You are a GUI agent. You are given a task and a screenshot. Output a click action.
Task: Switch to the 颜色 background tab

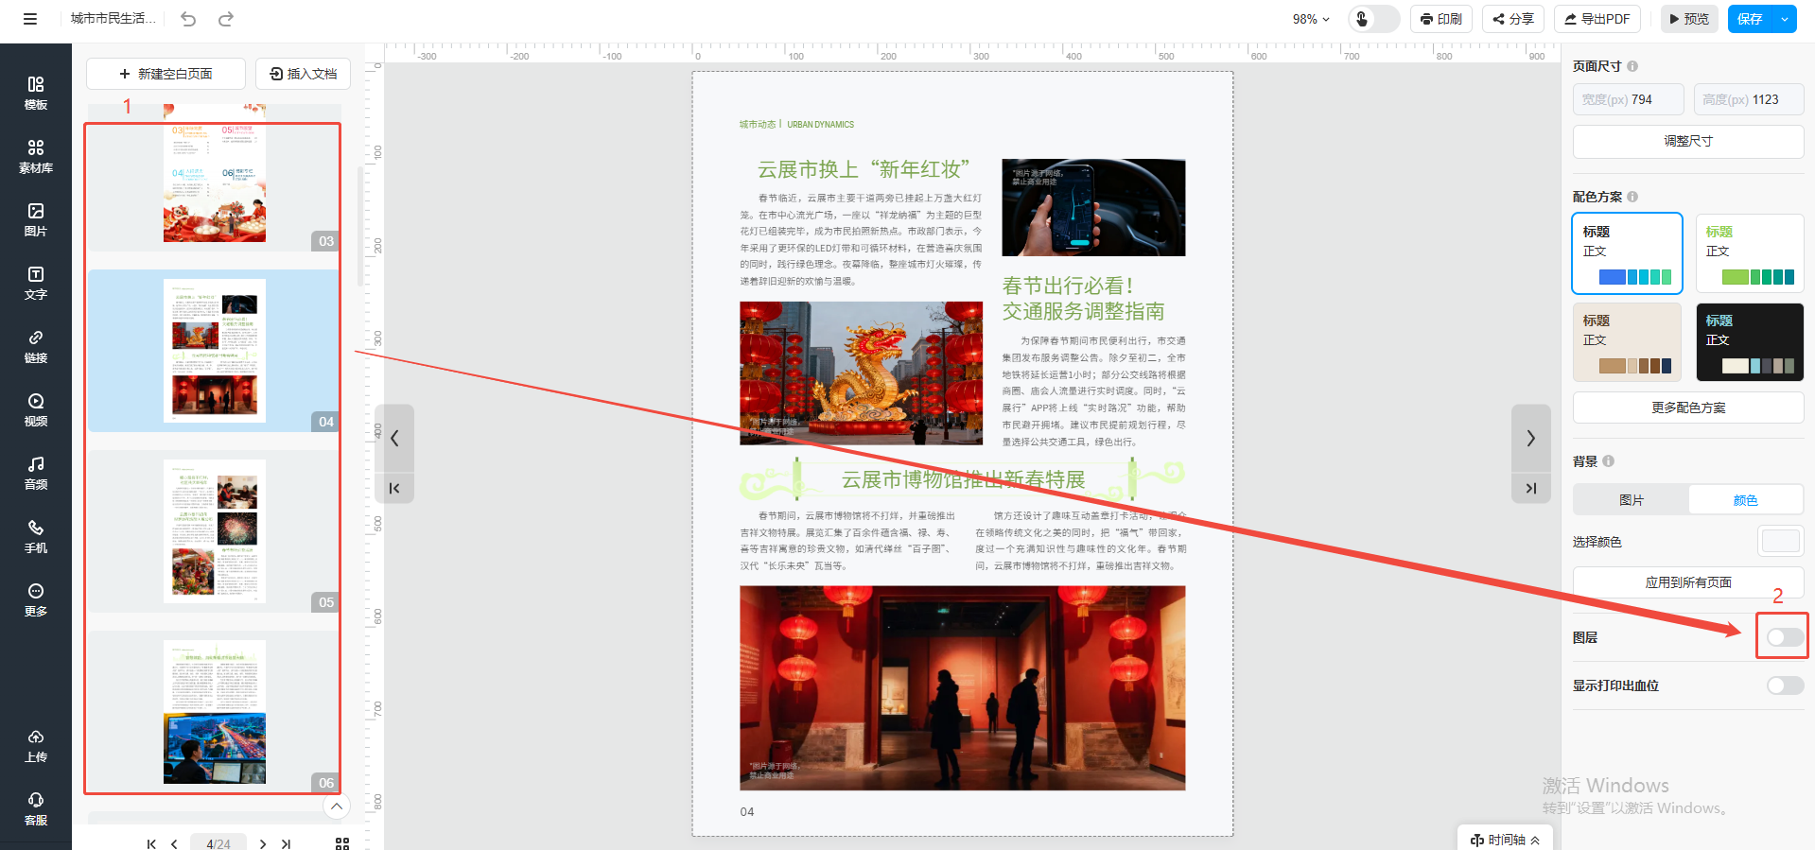[x=1745, y=500]
